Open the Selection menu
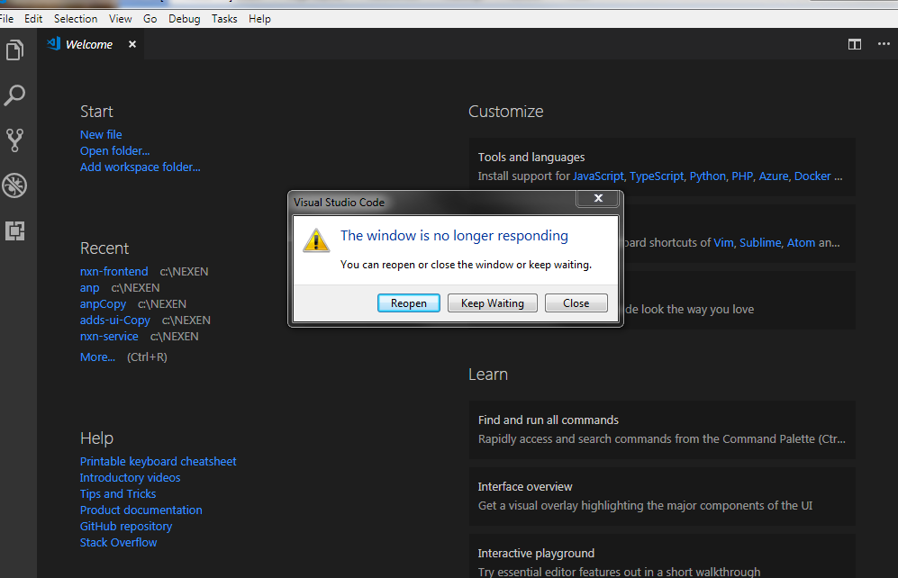The width and height of the screenshot is (898, 578). coord(76,18)
